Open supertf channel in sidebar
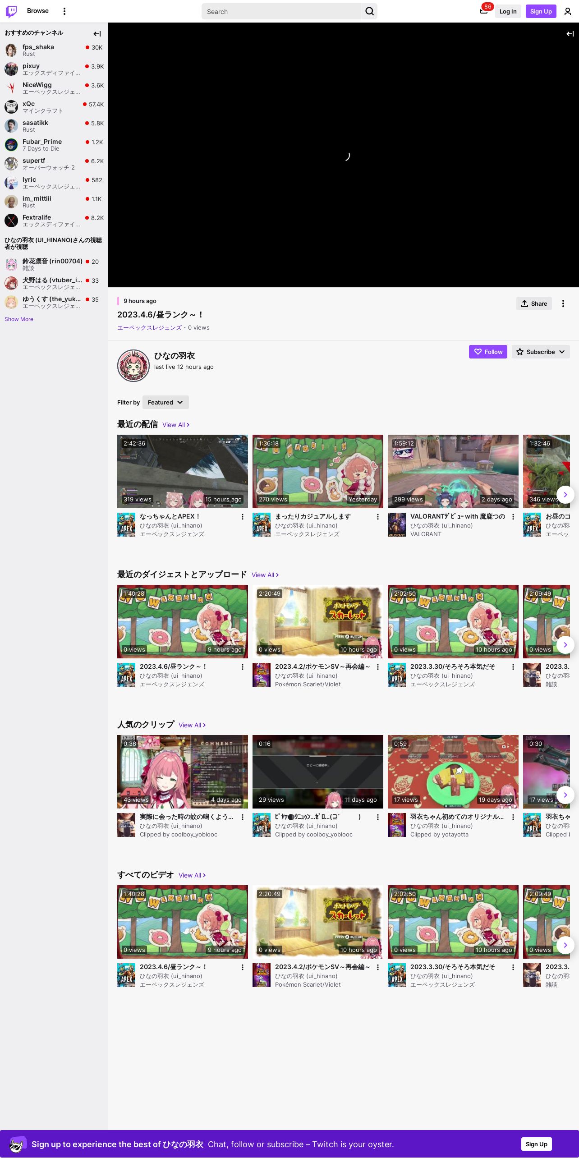 point(54,164)
